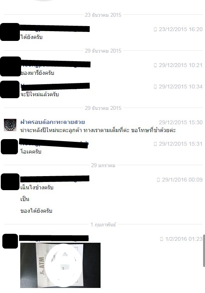The image size is (205, 293).
Task: Click the ฝาครอบล้อกะทะลายสวย page name link
Action: (x=53, y=122)
